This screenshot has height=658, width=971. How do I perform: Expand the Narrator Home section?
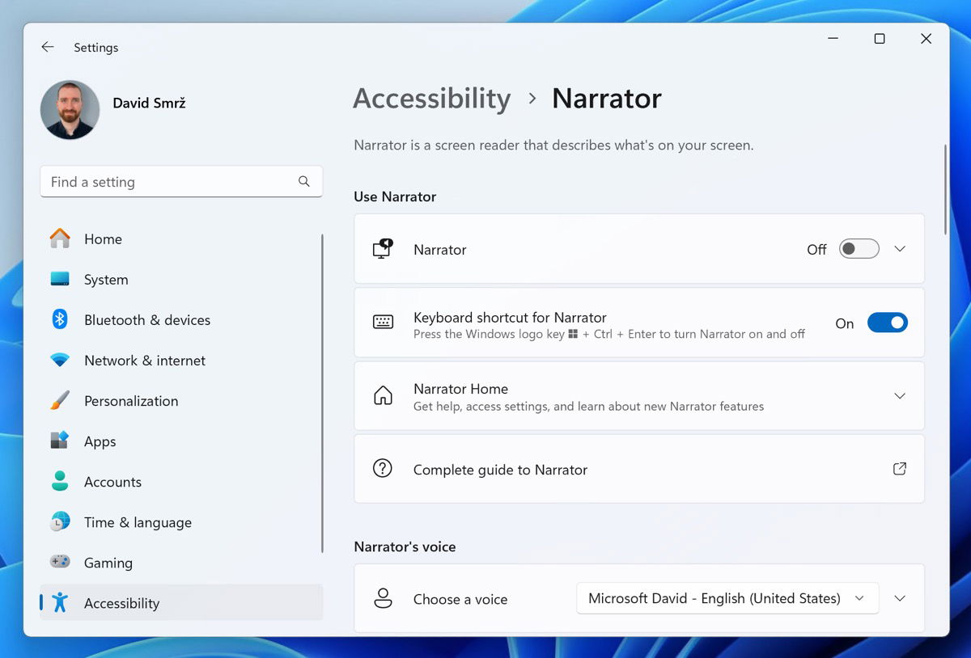[900, 395]
